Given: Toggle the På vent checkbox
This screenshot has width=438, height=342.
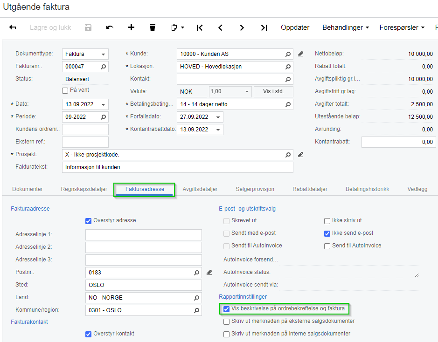Looking at the screenshot, I should (65, 90).
